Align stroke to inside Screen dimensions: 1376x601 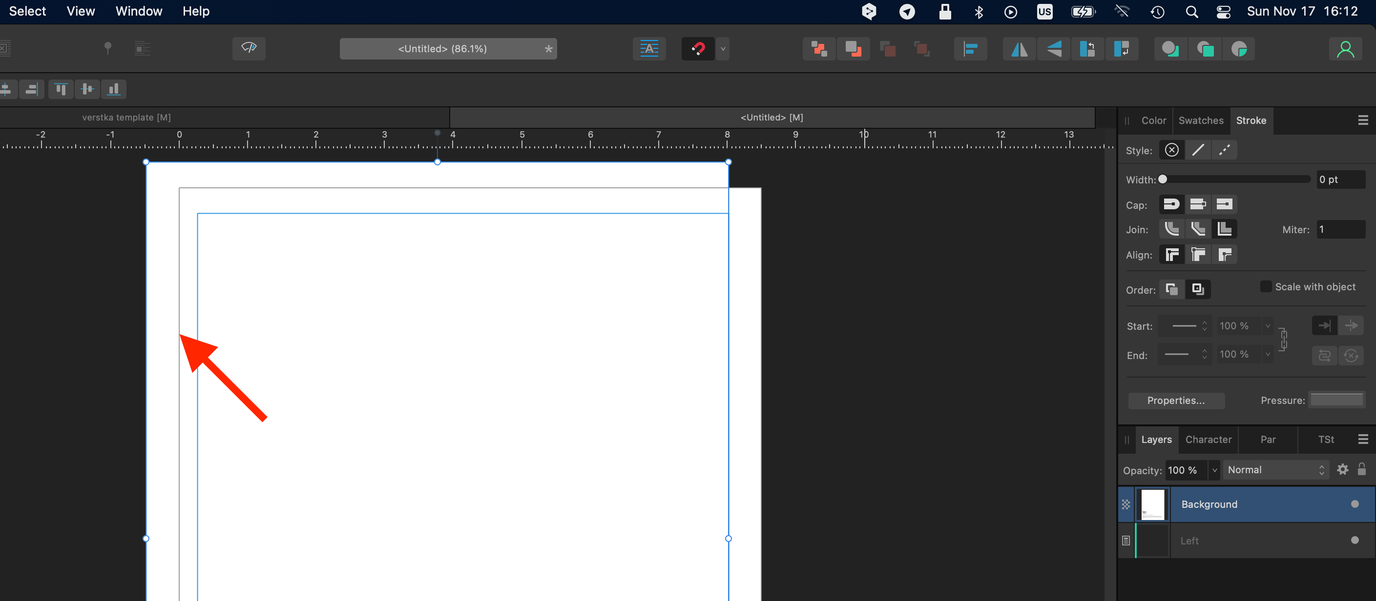1198,254
